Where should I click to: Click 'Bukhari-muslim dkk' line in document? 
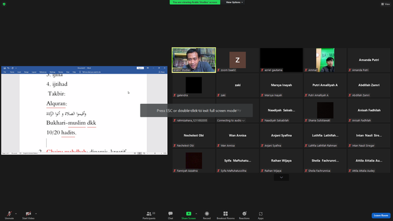point(71,123)
